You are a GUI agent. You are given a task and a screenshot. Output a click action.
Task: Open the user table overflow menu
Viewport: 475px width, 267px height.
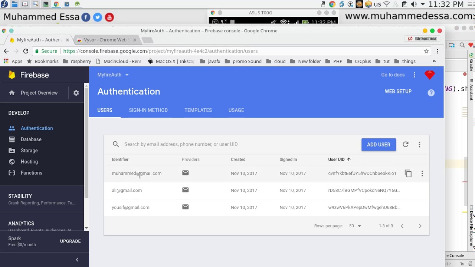pyautogui.click(x=419, y=144)
